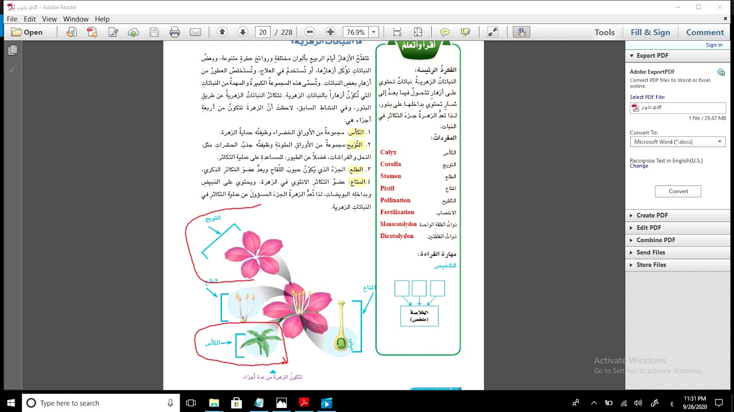Click the taskbar search box
The height and width of the screenshot is (412, 734).
point(101,403)
